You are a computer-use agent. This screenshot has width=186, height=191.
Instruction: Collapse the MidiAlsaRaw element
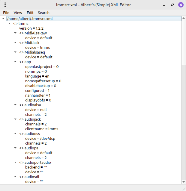point(15,33)
